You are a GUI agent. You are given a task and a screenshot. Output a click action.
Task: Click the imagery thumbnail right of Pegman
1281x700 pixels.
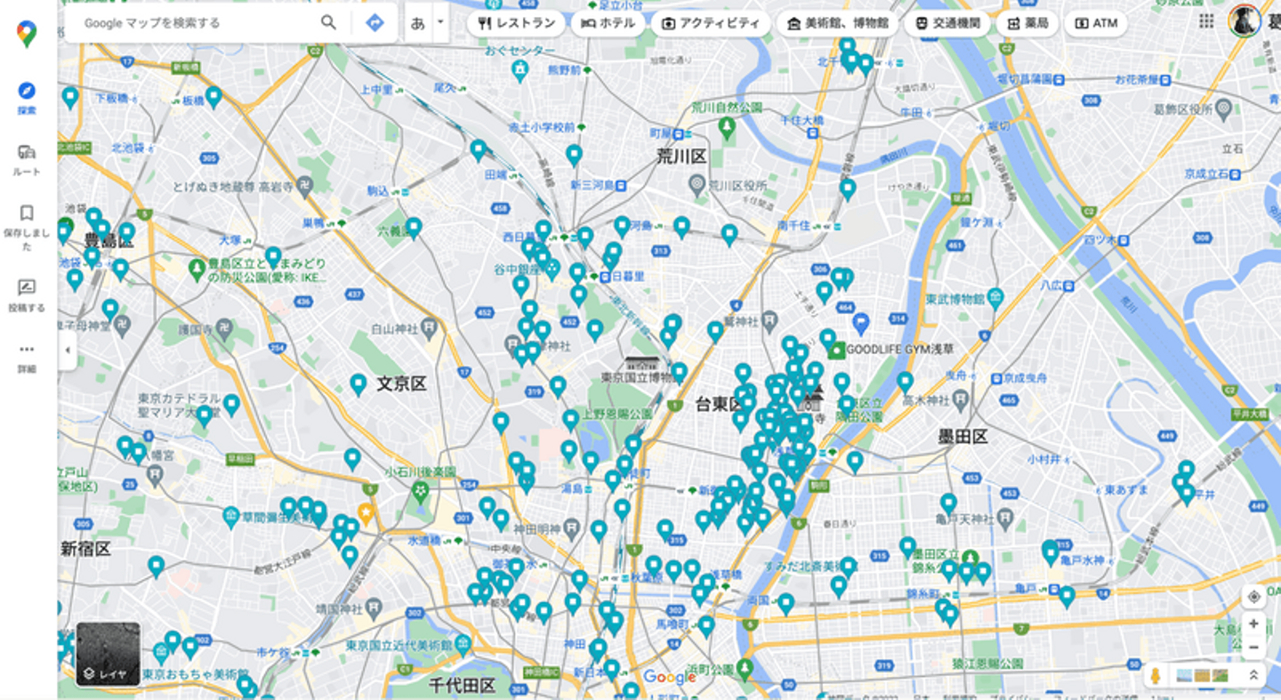tap(1202, 675)
